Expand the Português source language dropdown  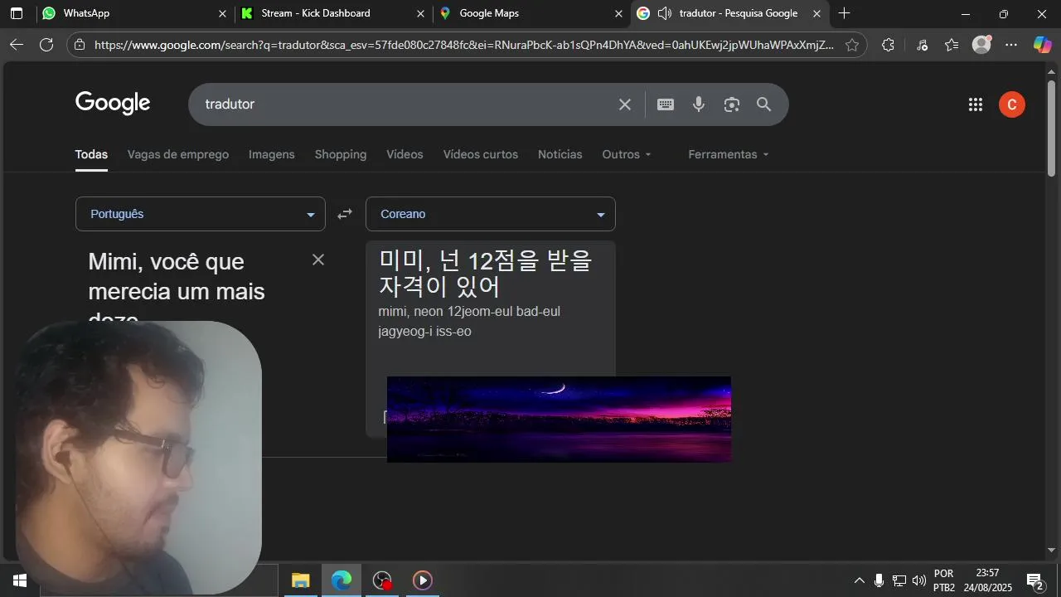(201, 214)
